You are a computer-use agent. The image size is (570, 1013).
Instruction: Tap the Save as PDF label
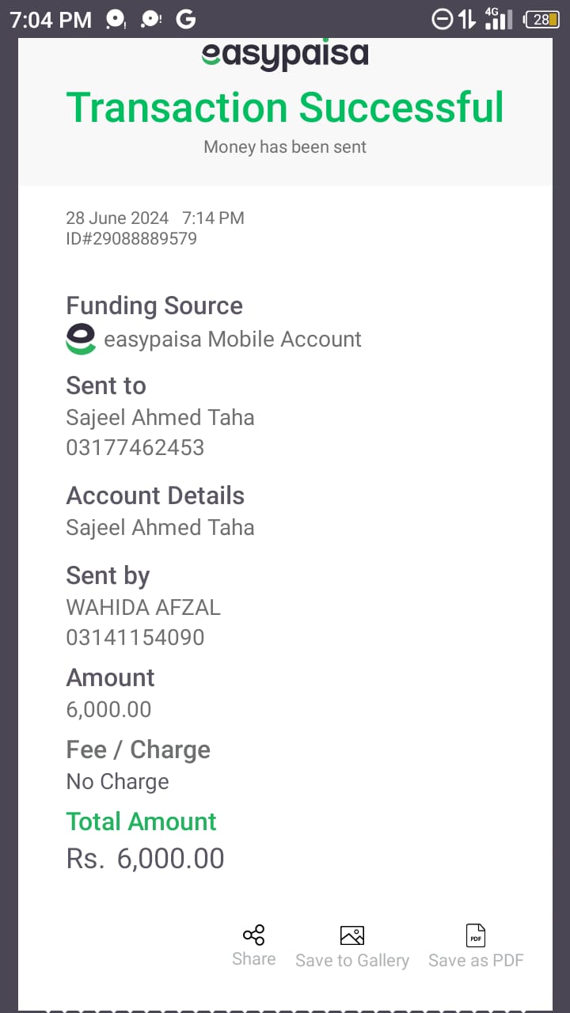[476, 960]
